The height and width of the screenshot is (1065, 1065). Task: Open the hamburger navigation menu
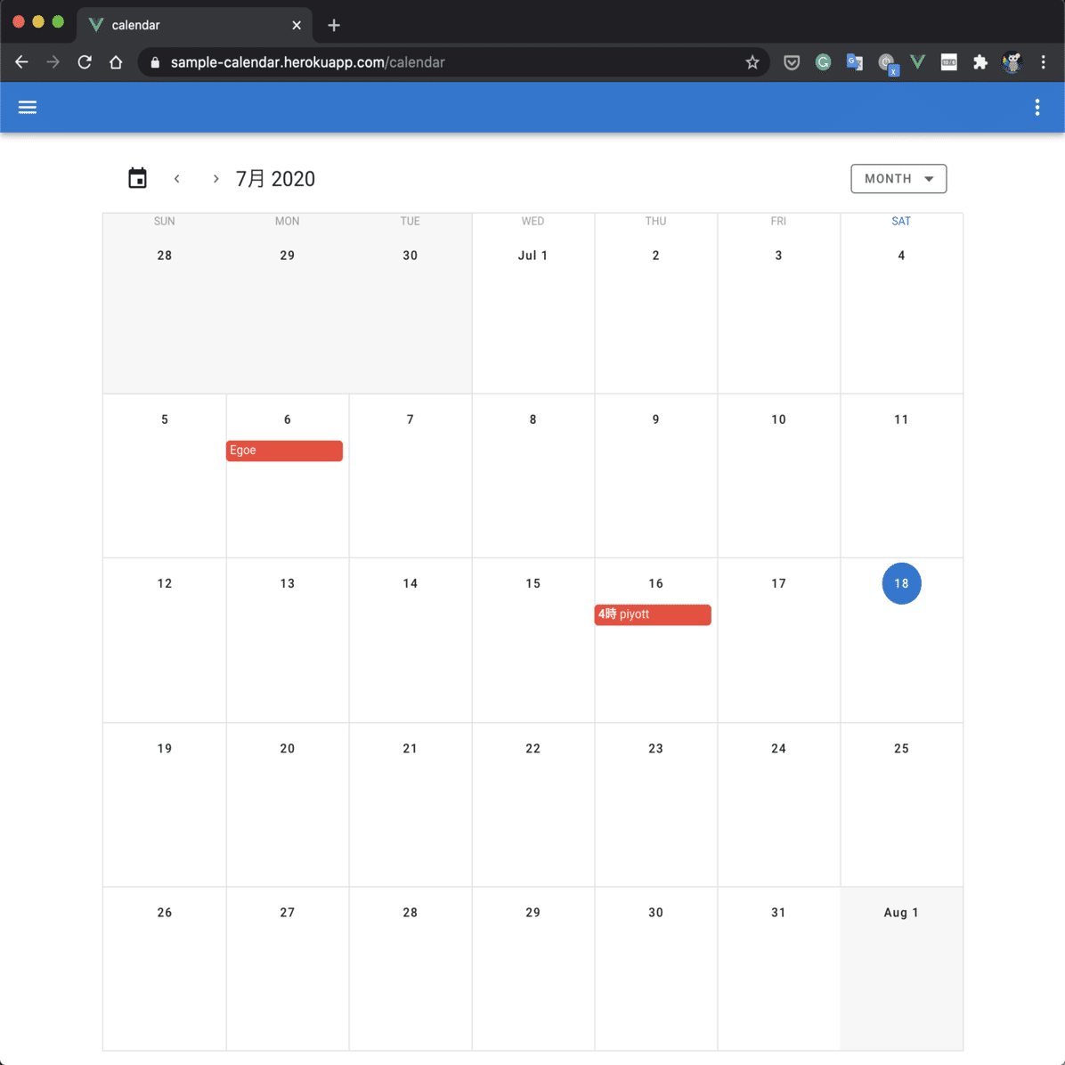pyautogui.click(x=28, y=108)
